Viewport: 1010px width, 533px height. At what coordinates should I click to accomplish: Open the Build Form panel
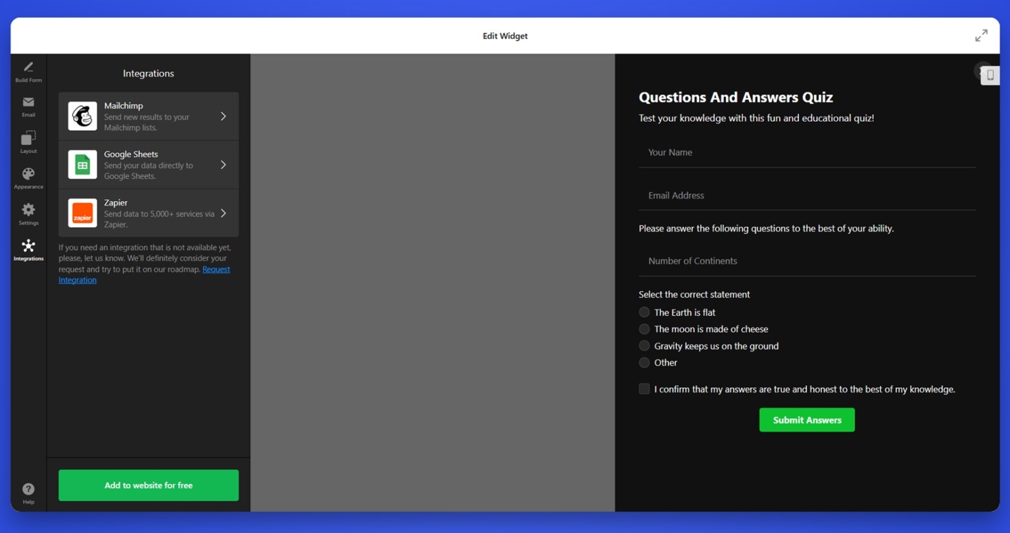[28, 71]
